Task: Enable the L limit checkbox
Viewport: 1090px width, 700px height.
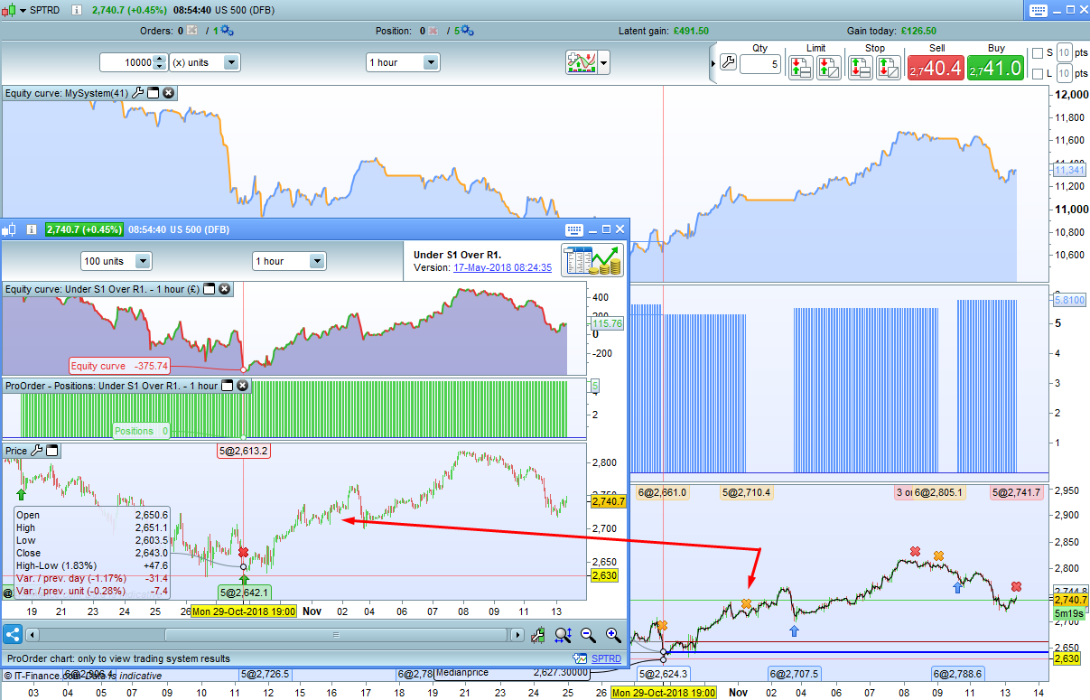Action: pos(1038,73)
